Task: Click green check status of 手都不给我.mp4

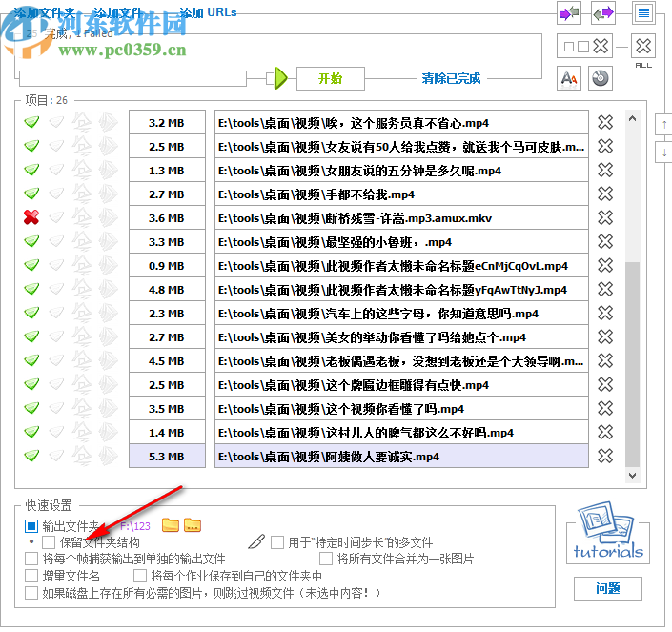Action: (31, 194)
